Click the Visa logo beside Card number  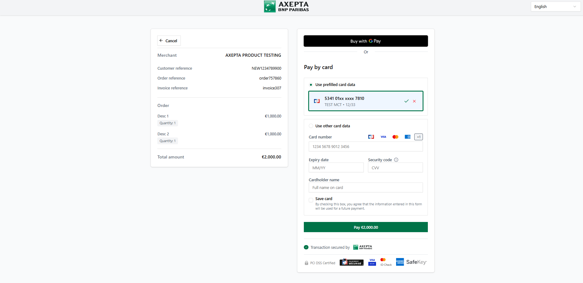point(383,137)
